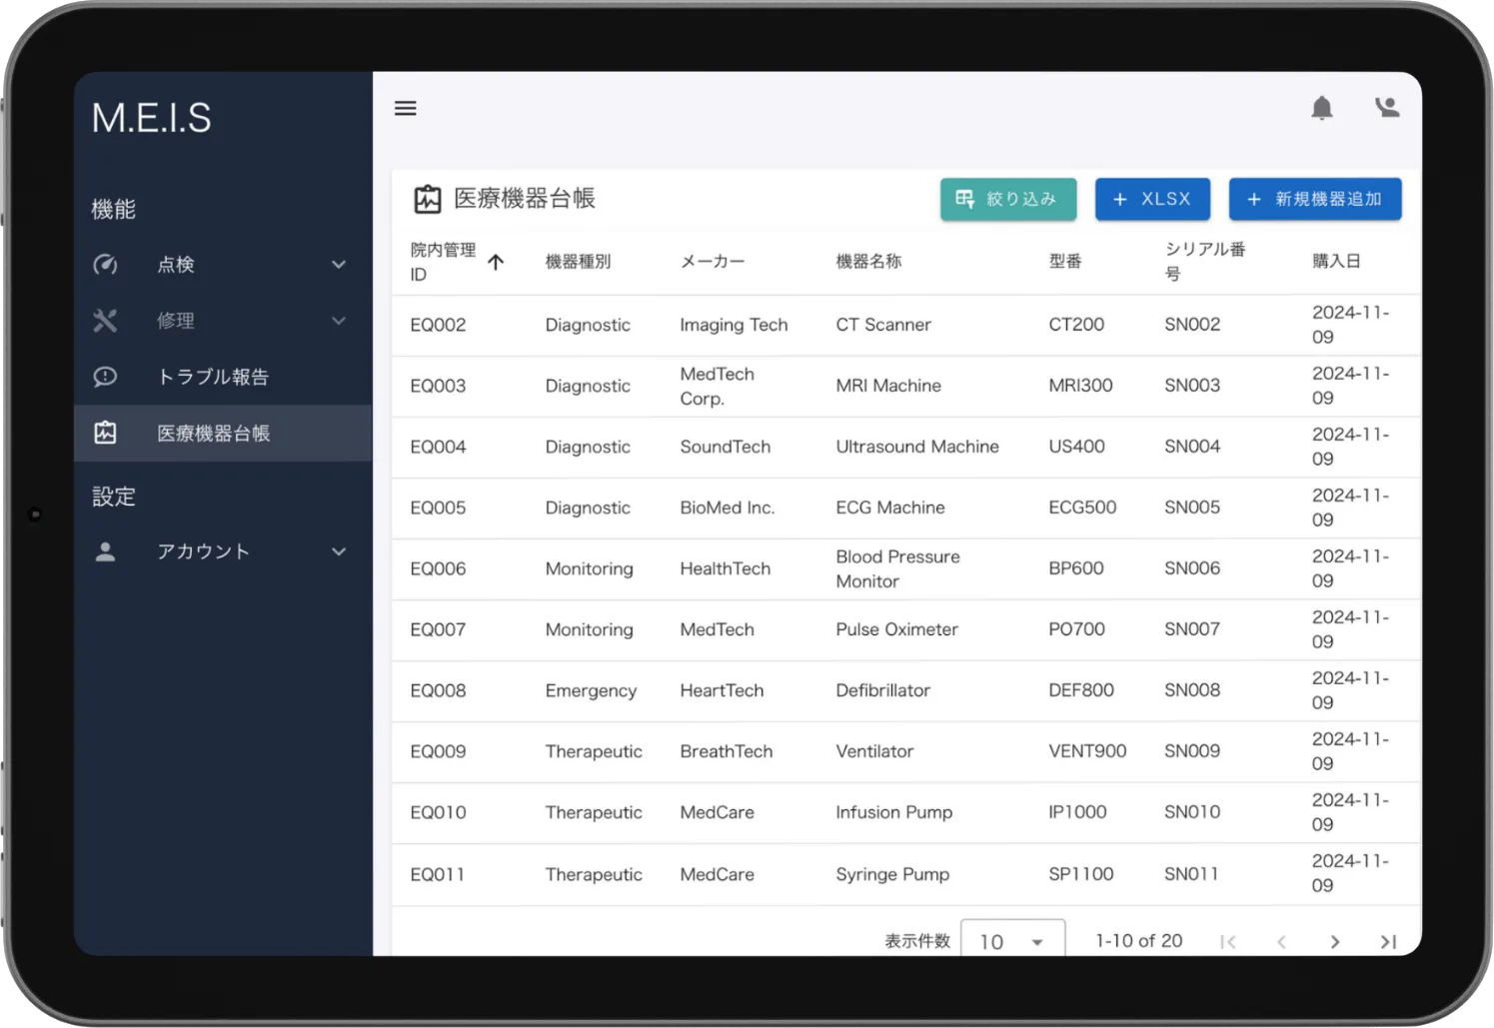Select the EQ005 row ID
The width and height of the screenshot is (1494, 1028).
point(438,508)
